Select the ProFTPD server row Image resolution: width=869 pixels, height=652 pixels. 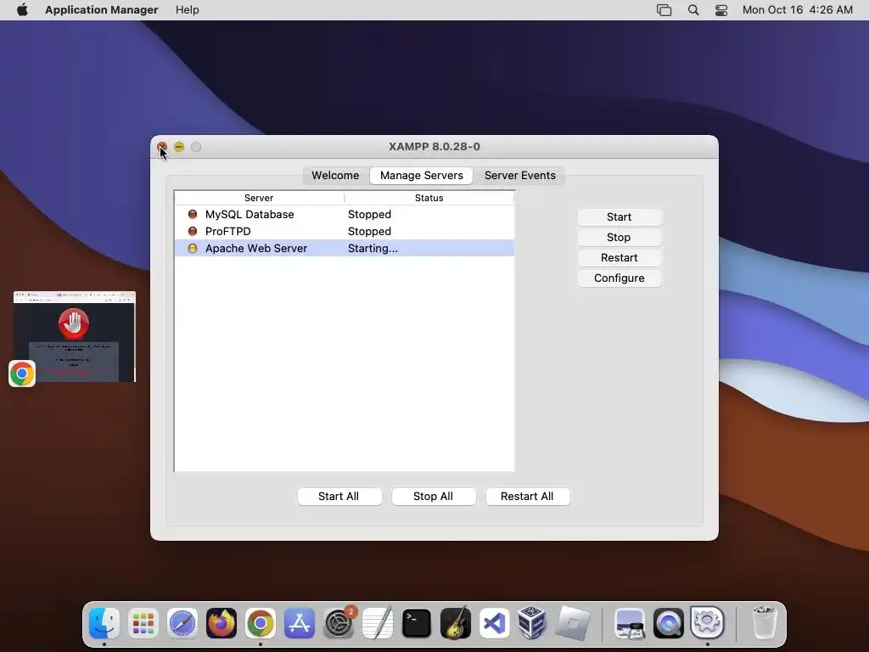[x=345, y=231]
